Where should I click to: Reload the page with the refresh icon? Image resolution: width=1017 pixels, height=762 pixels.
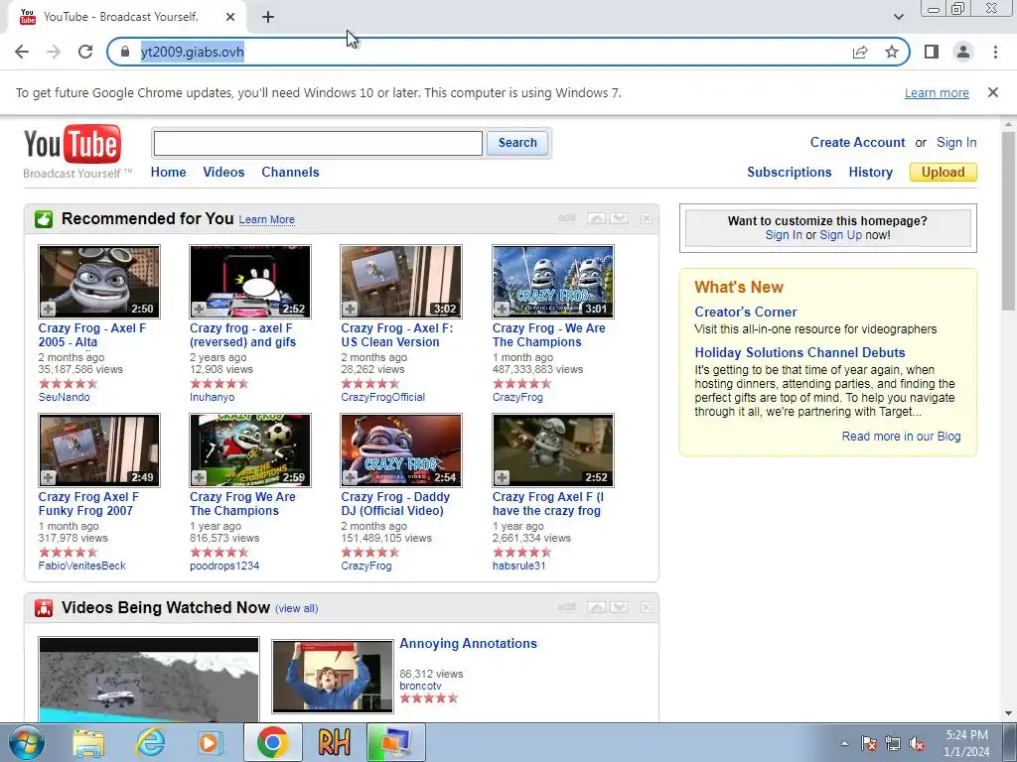[85, 52]
